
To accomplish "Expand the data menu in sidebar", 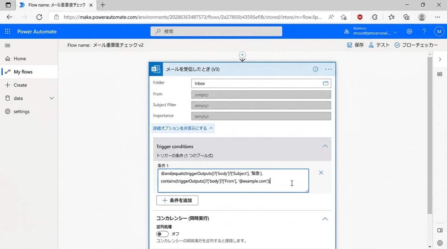I will pos(51,98).
